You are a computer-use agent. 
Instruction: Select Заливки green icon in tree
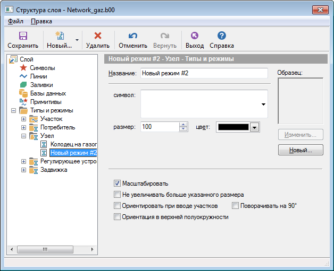pyautogui.click(x=23, y=85)
